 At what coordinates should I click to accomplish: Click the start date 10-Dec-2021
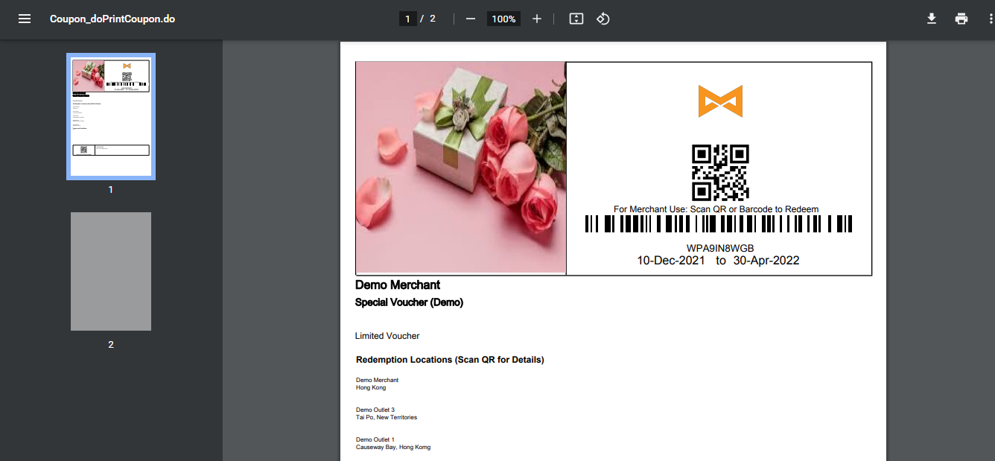tap(672, 261)
